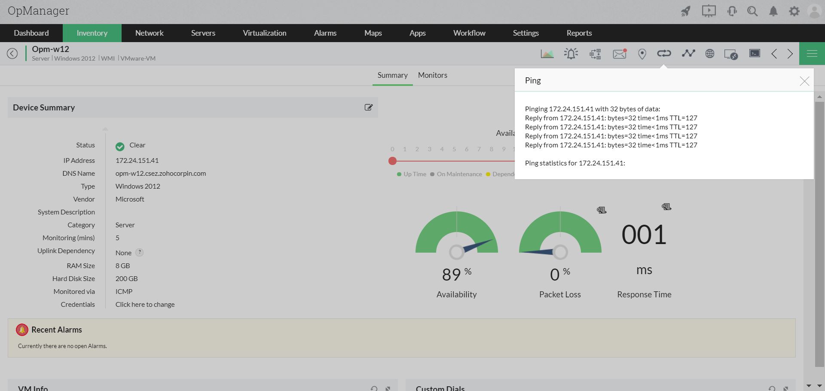Open the Alarms menu
The width and height of the screenshot is (825, 391).
pyautogui.click(x=325, y=33)
